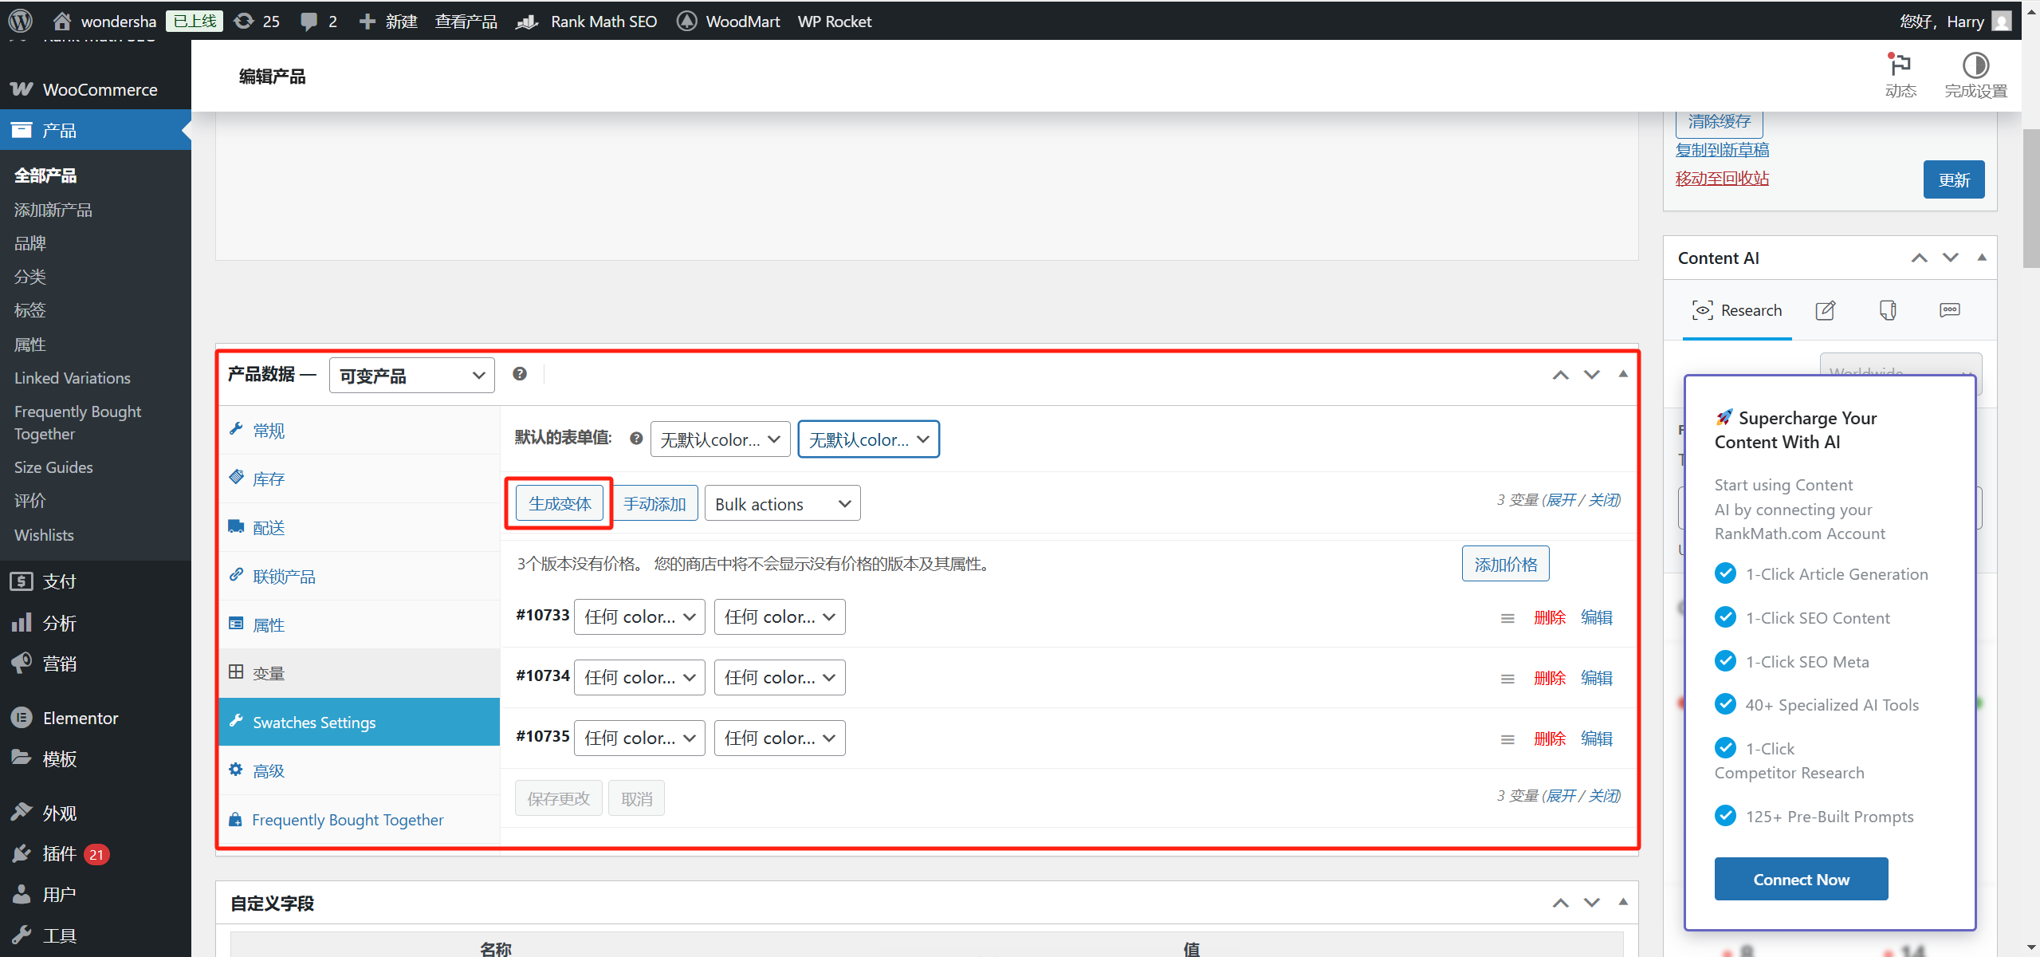The image size is (2040, 957).
Task: Open the Content AI chat icon
Action: [1949, 310]
